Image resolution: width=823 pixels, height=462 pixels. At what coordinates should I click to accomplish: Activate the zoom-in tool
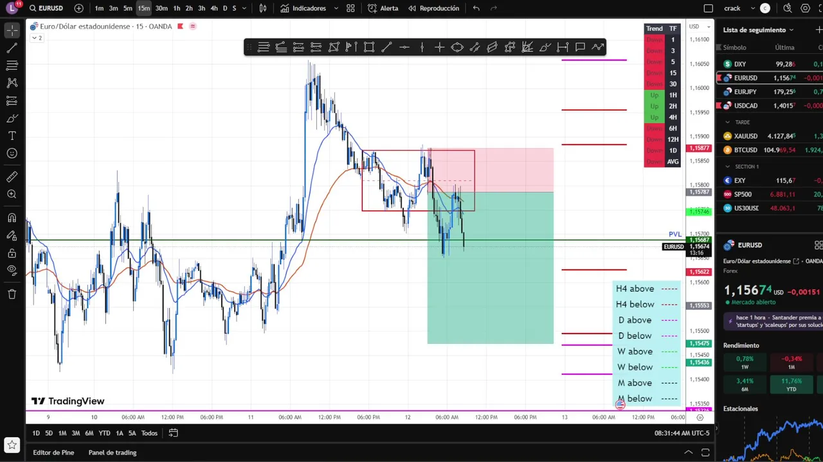coord(12,194)
